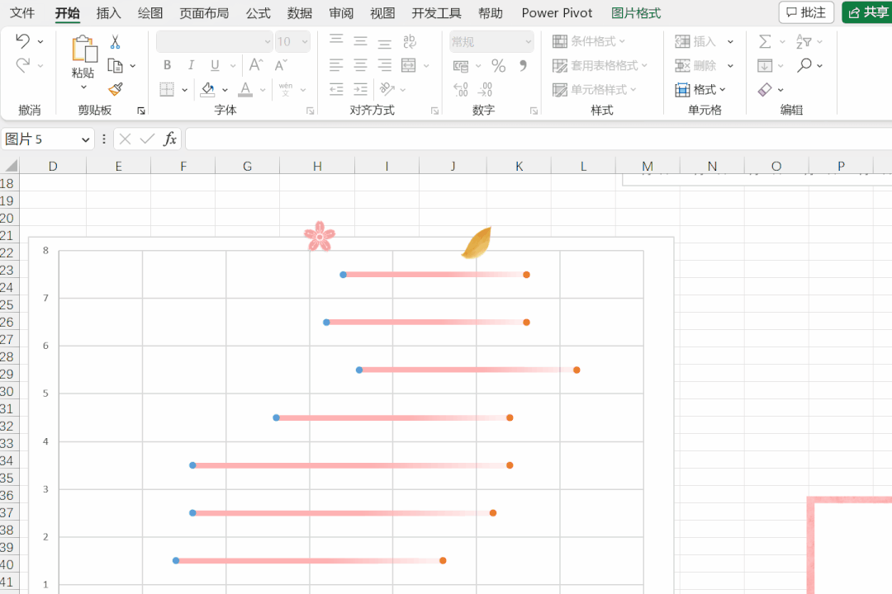This screenshot has height=594, width=892.
Task: Click inside the formula bar
Action: click(538, 139)
